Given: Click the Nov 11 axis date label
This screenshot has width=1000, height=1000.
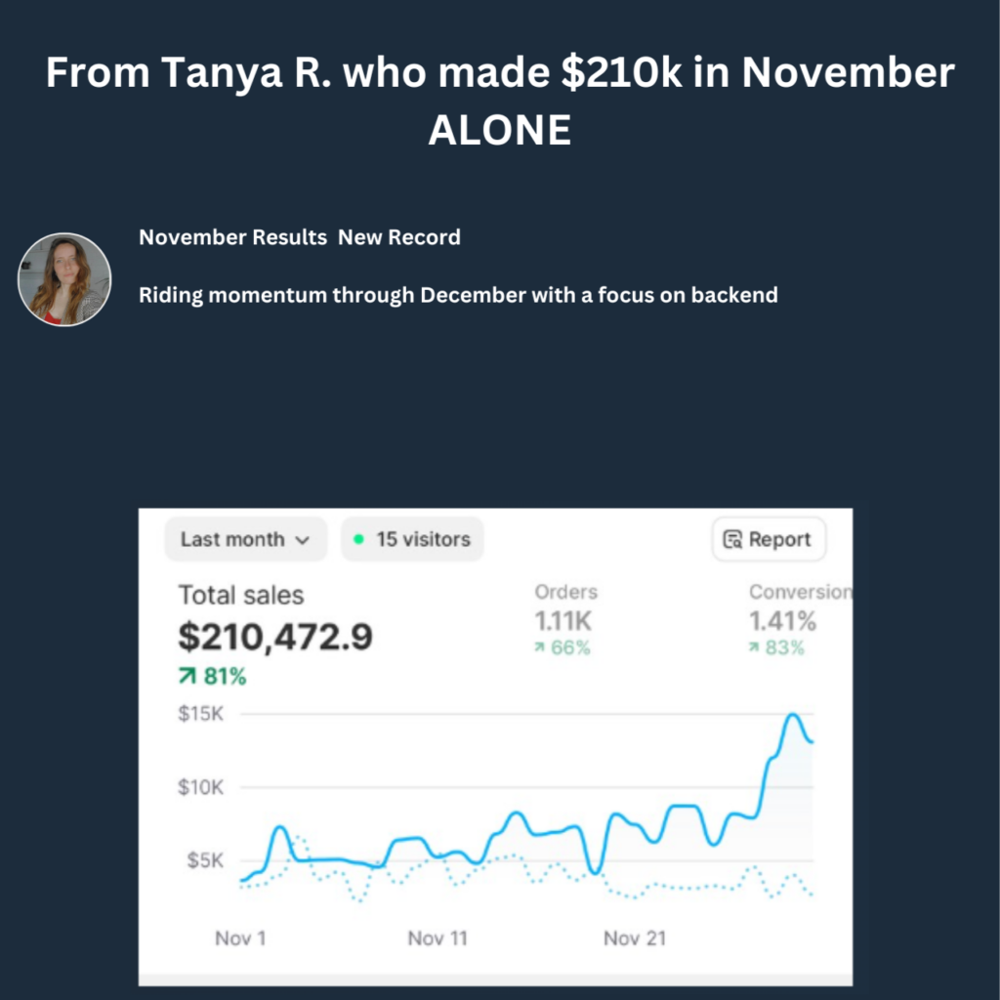Looking at the screenshot, I should click(437, 938).
